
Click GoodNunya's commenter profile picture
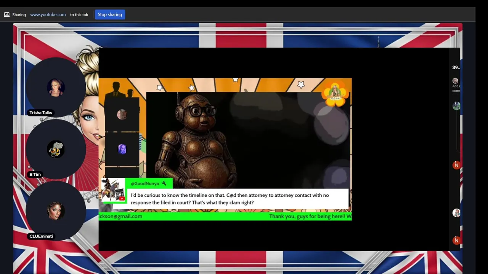pyautogui.click(x=113, y=190)
